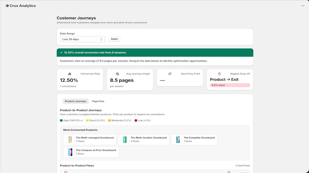Select The Multi-managed Snowboard product card

90,140
